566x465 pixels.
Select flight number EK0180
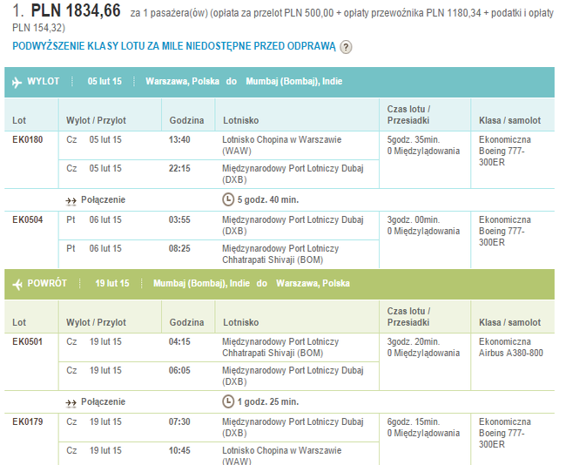click(x=28, y=139)
